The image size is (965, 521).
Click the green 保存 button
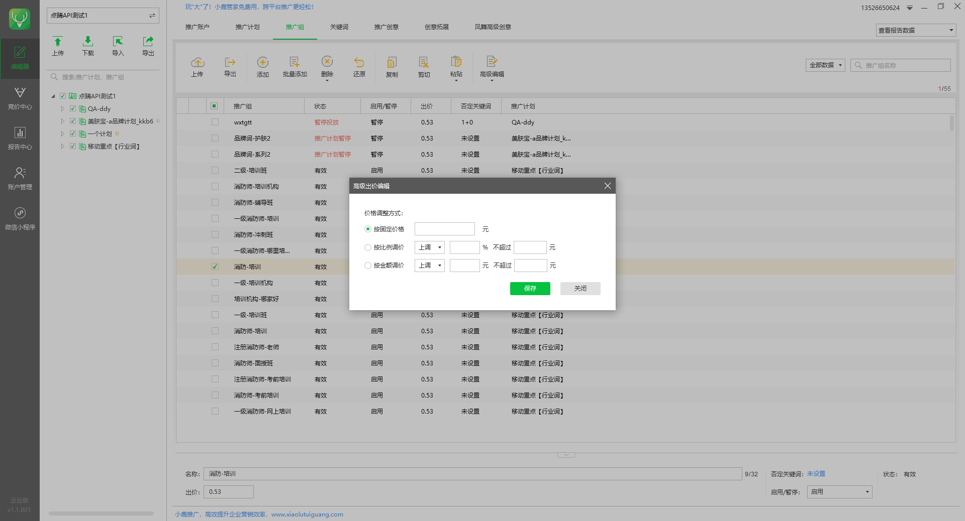(x=530, y=289)
